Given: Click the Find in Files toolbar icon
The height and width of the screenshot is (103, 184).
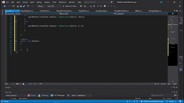Looking at the screenshot, I should tap(81, 6).
